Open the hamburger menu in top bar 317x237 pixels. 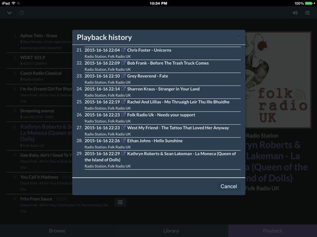coord(308,13)
